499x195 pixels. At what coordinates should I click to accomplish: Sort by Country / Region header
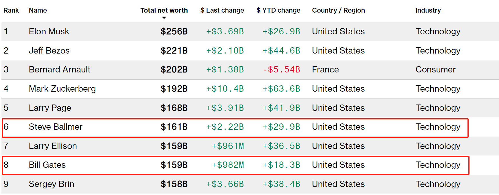pos(338,10)
